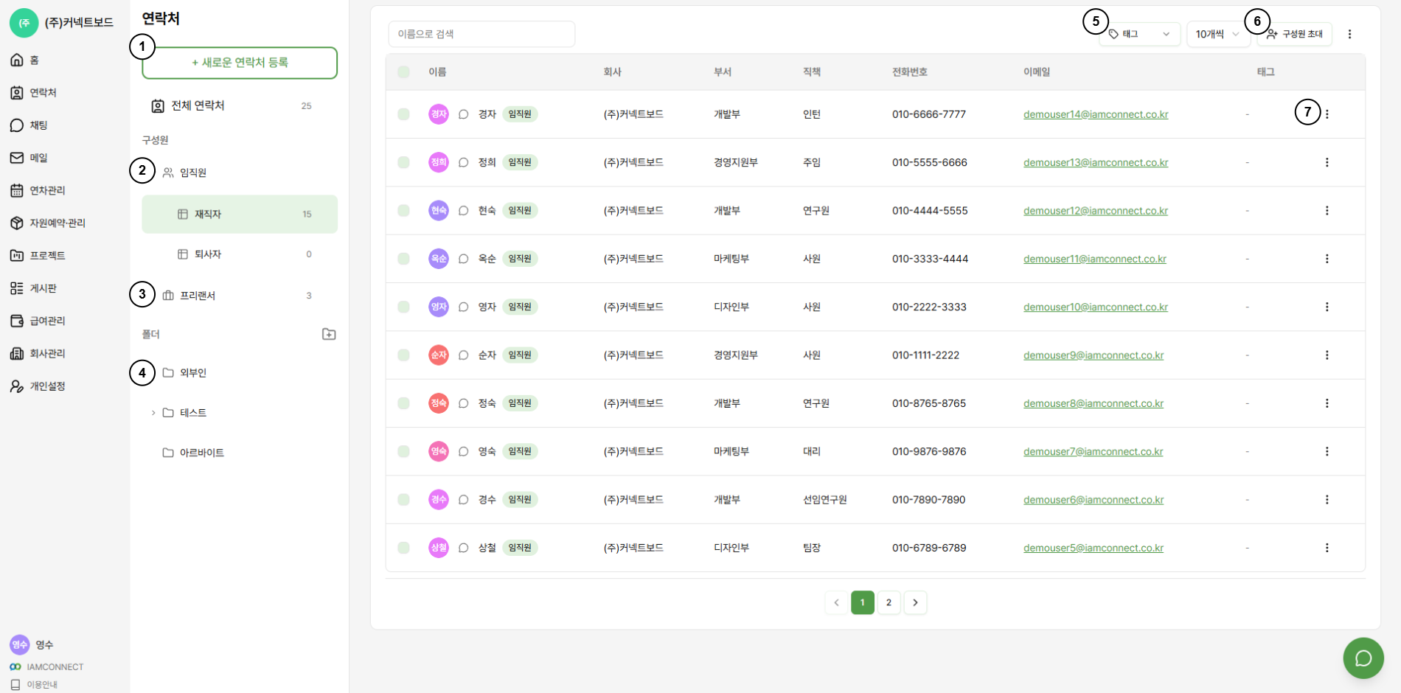Viewport: 1401px width, 693px height.
Task: Click the 구성원 초대 button
Action: click(x=1295, y=34)
